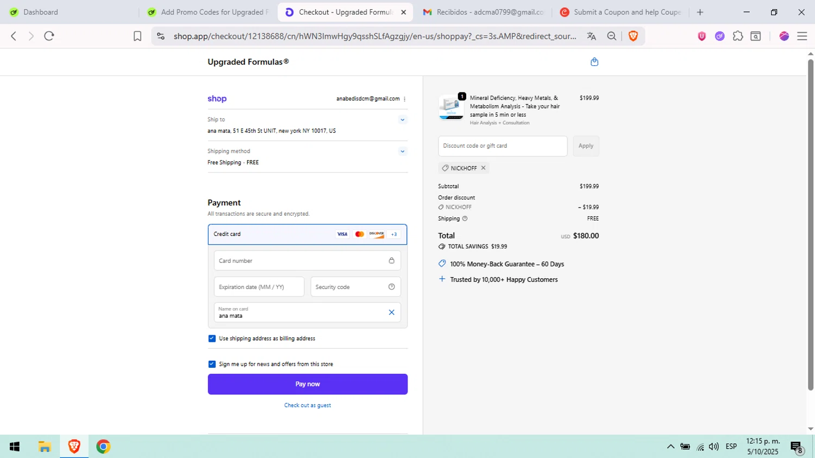815x458 pixels.
Task: Open Brave Shields lion icon
Action: 633,36
